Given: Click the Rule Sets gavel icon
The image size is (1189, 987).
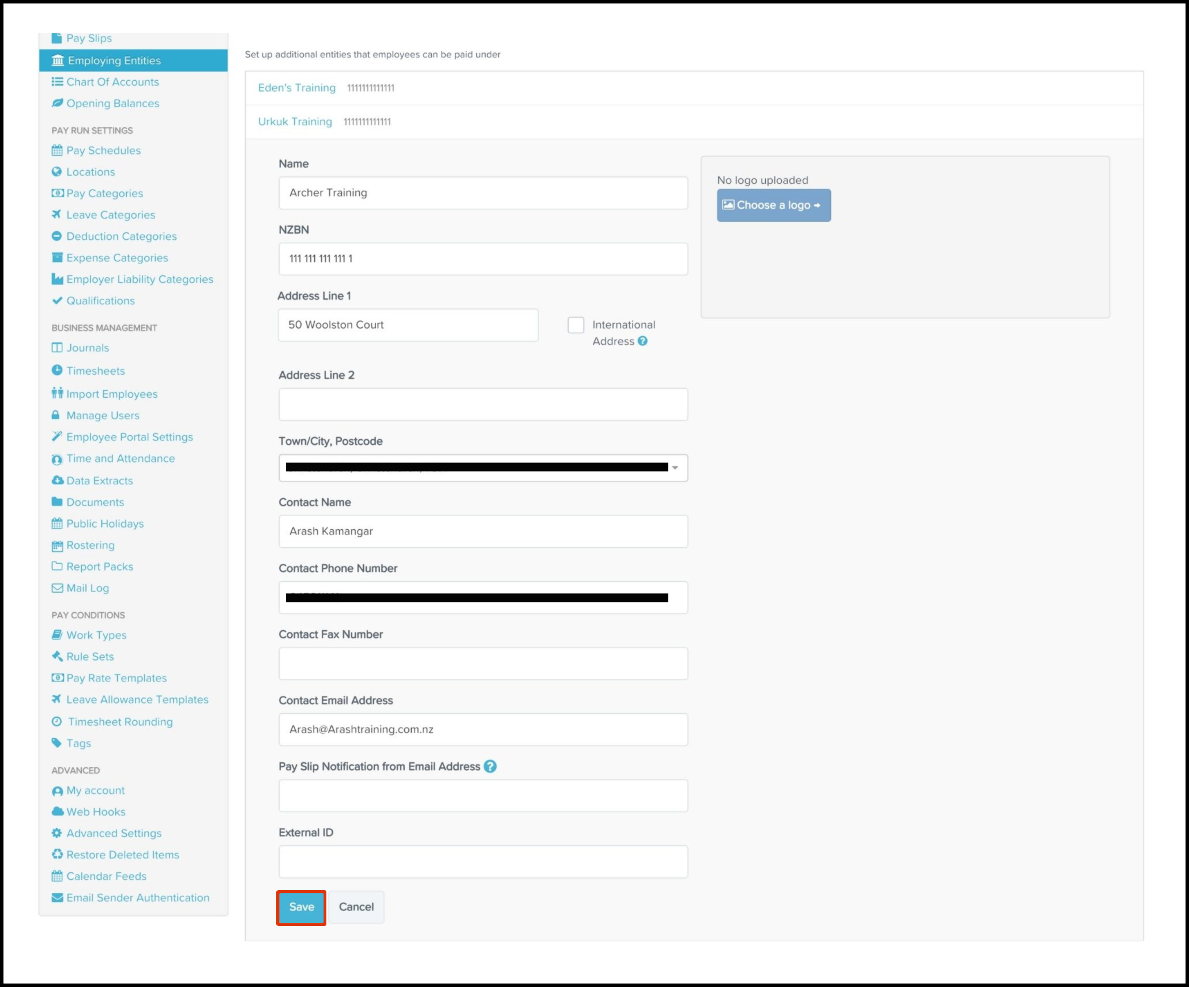Looking at the screenshot, I should (x=57, y=656).
